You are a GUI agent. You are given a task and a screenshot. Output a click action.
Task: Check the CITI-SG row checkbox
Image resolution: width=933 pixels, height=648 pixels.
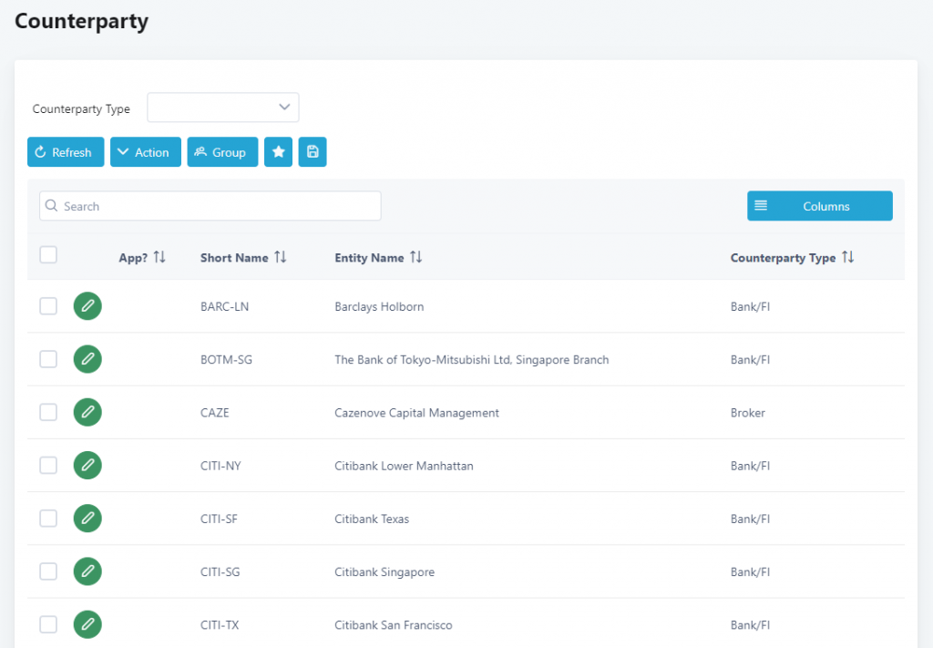[48, 571]
